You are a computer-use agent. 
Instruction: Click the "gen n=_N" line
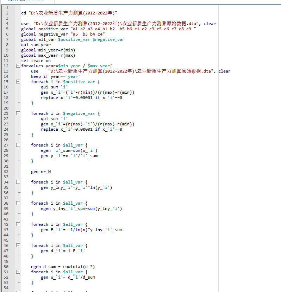pyautogui.click(x=41, y=172)
